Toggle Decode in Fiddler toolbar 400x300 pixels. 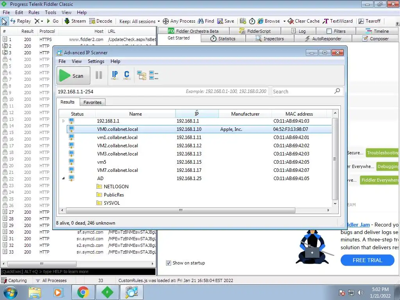[x=101, y=21]
